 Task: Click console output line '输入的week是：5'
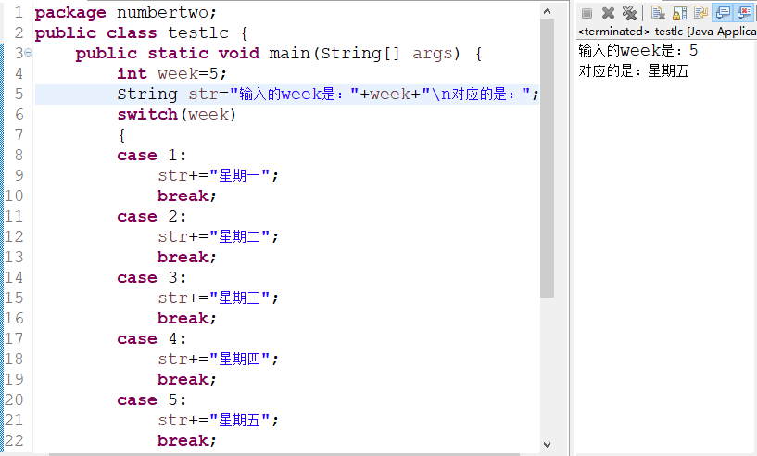[637, 50]
